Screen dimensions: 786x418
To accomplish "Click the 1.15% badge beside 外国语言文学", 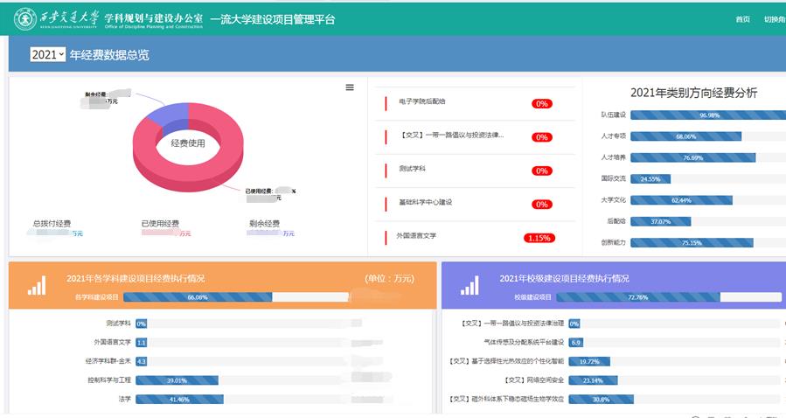I will click(538, 238).
